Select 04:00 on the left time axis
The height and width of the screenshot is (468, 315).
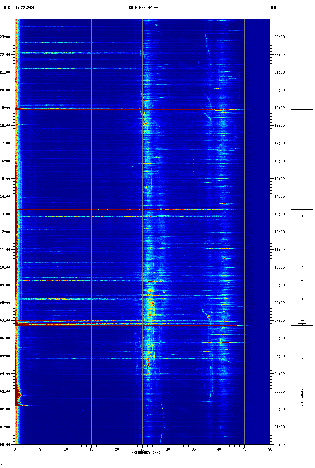[x=5, y=374]
